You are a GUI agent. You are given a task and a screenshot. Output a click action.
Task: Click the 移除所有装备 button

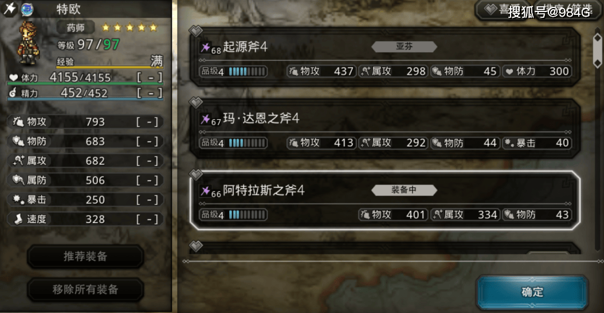85,289
